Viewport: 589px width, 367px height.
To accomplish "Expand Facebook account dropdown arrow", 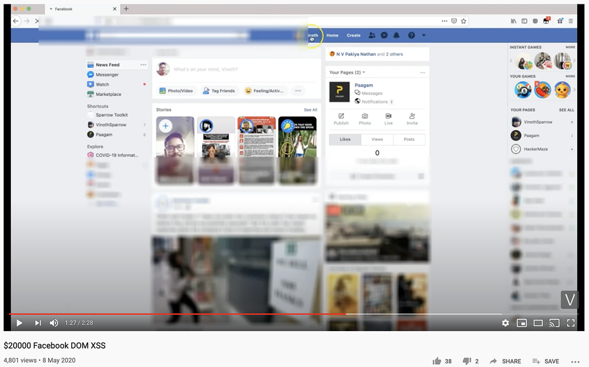I will click(x=424, y=35).
